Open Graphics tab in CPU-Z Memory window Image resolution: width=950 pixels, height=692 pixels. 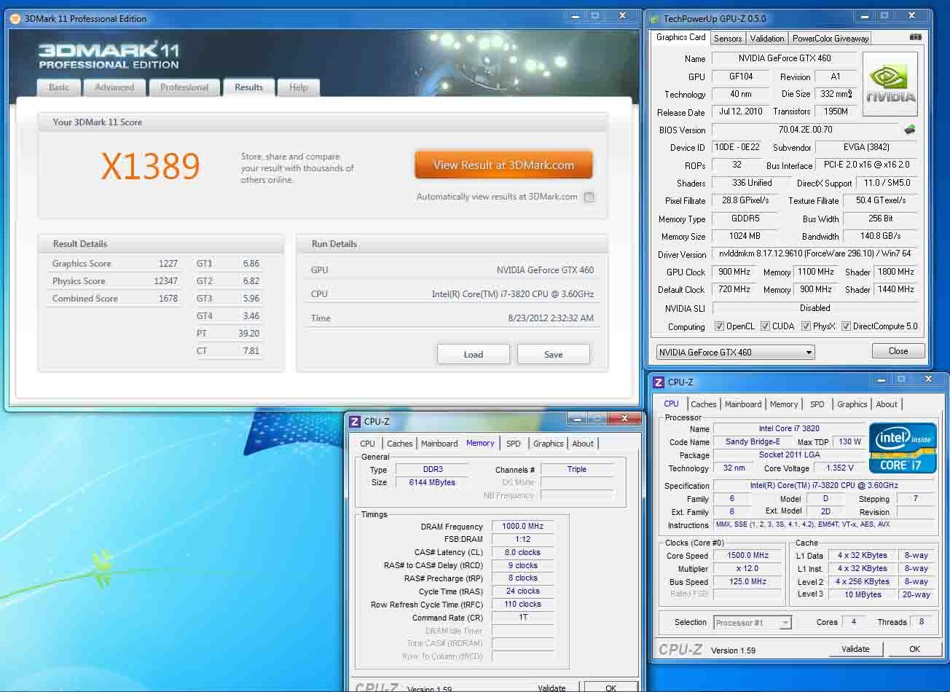point(549,444)
